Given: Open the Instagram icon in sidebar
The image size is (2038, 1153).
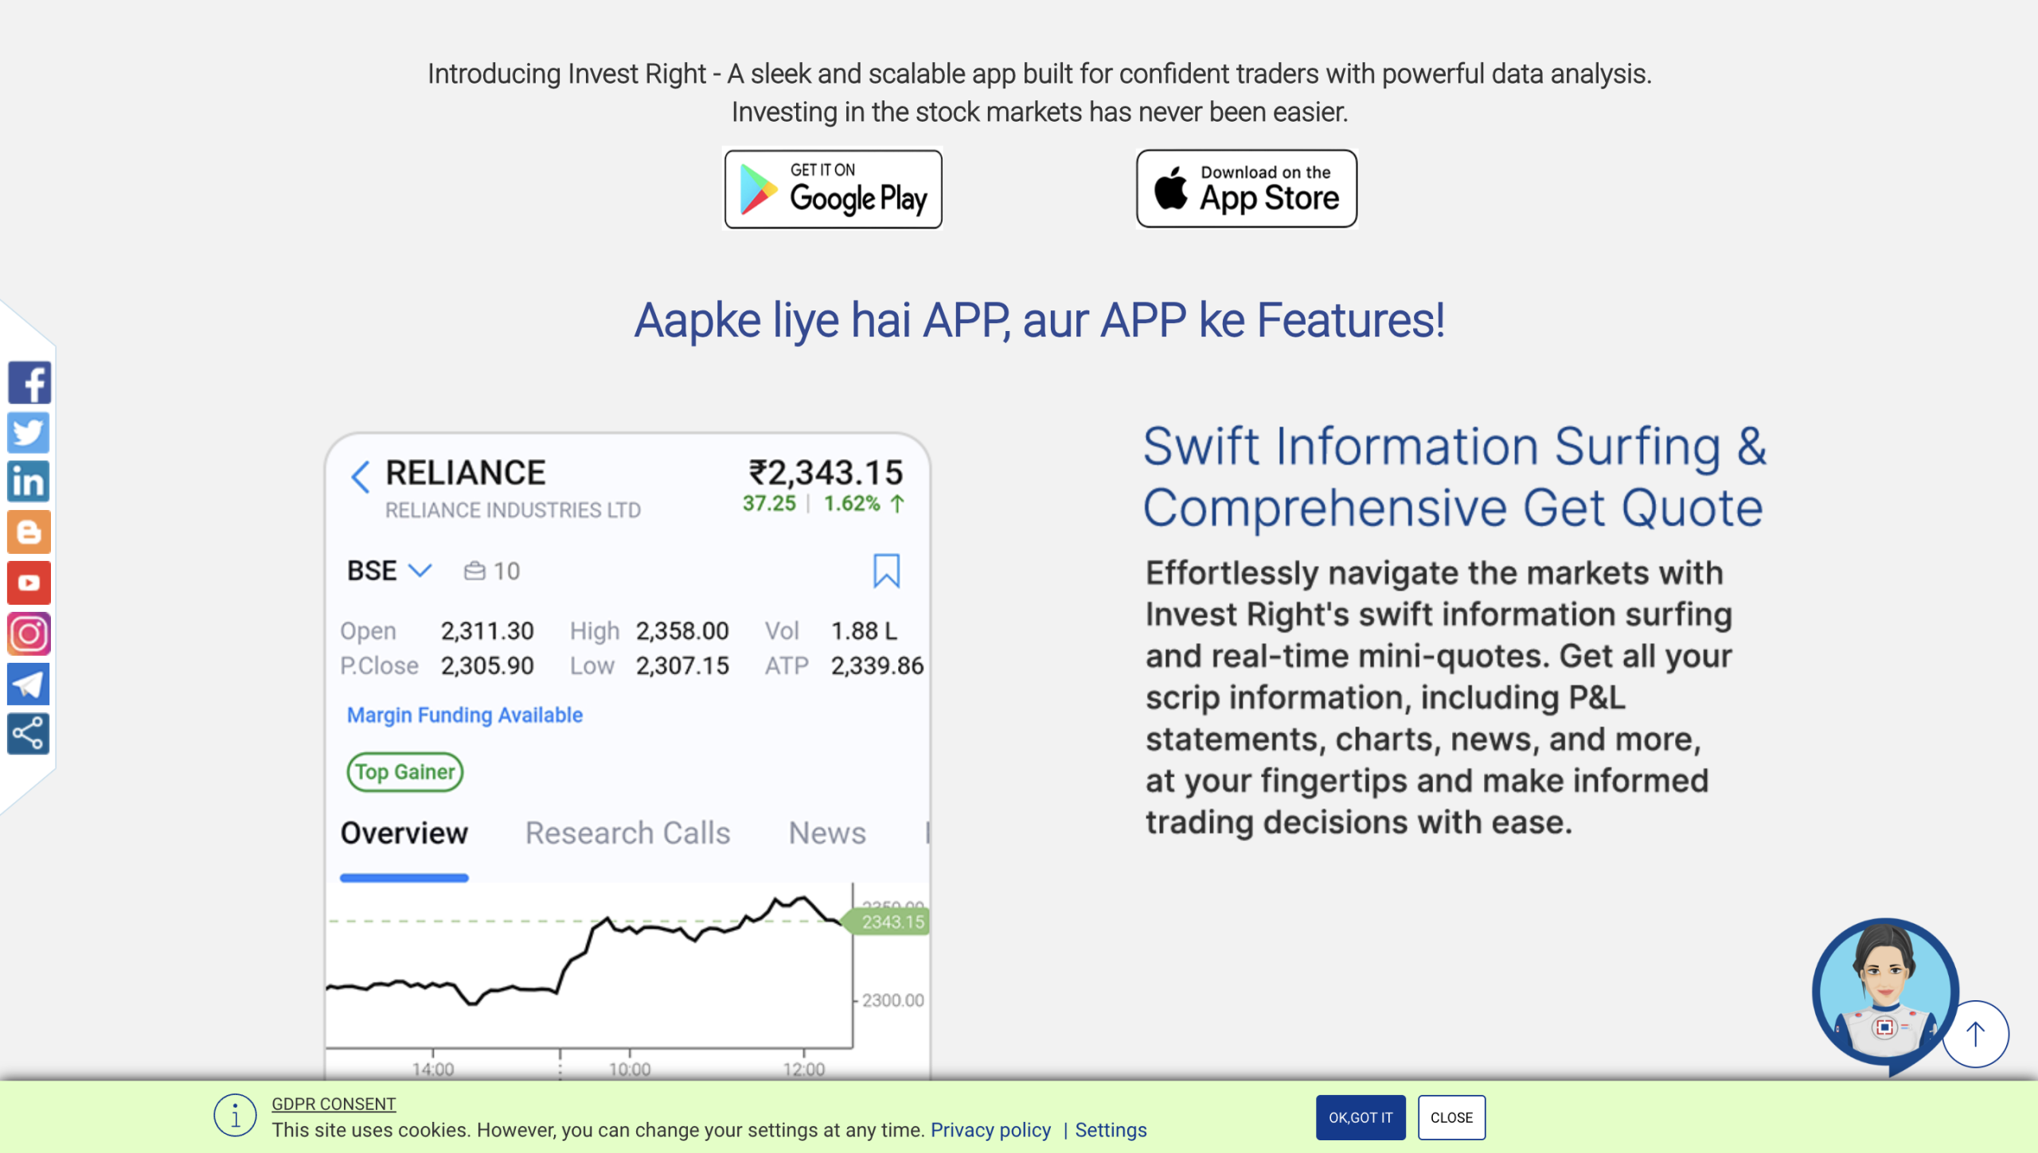Looking at the screenshot, I should click(x=29, y=633).
